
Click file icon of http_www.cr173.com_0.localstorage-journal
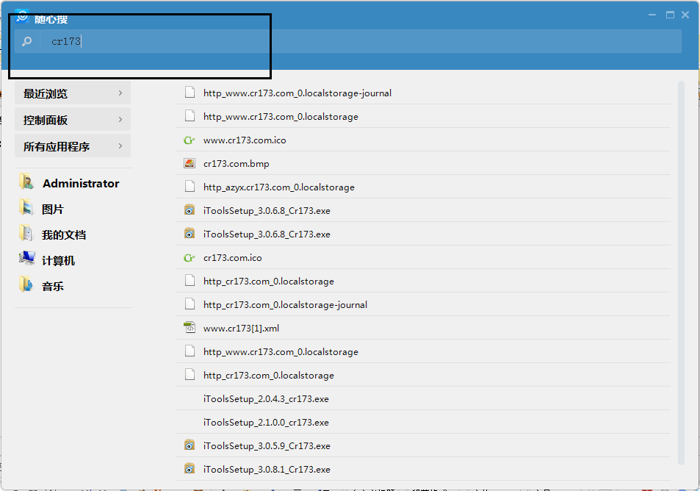[190, 93]
